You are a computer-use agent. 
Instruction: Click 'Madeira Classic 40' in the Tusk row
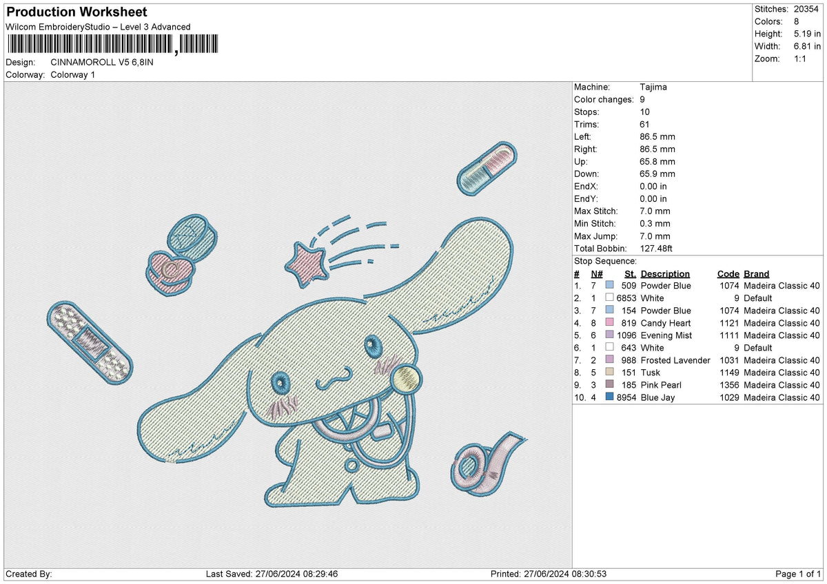[782, 373]
